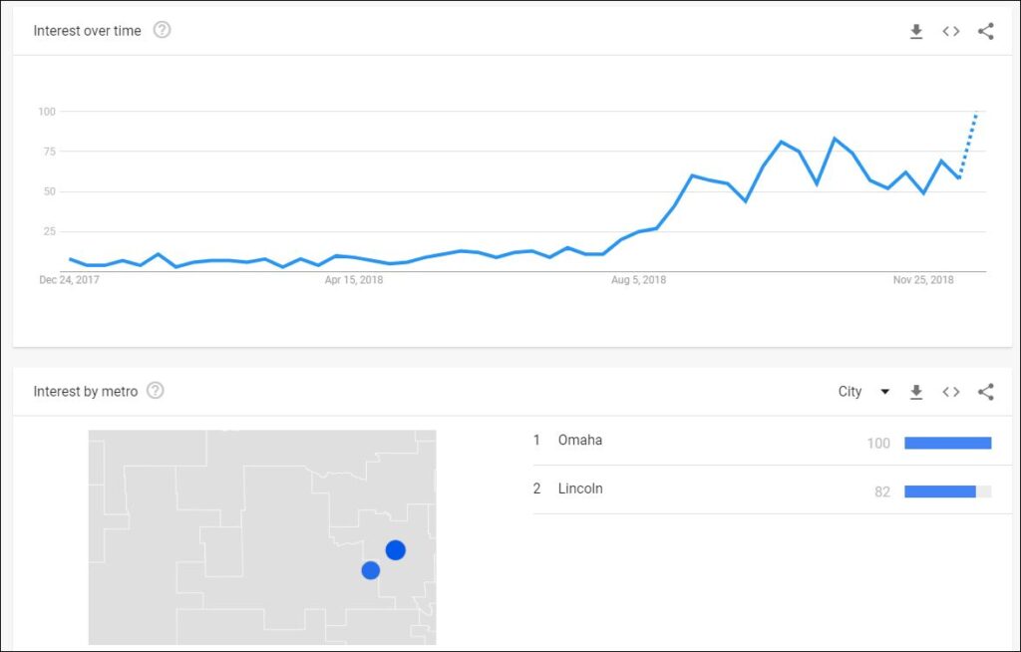Viewport: 1021px width, 652px height.
Task: Select Omaha in the ranked list
Action: (x=579, y=441)
